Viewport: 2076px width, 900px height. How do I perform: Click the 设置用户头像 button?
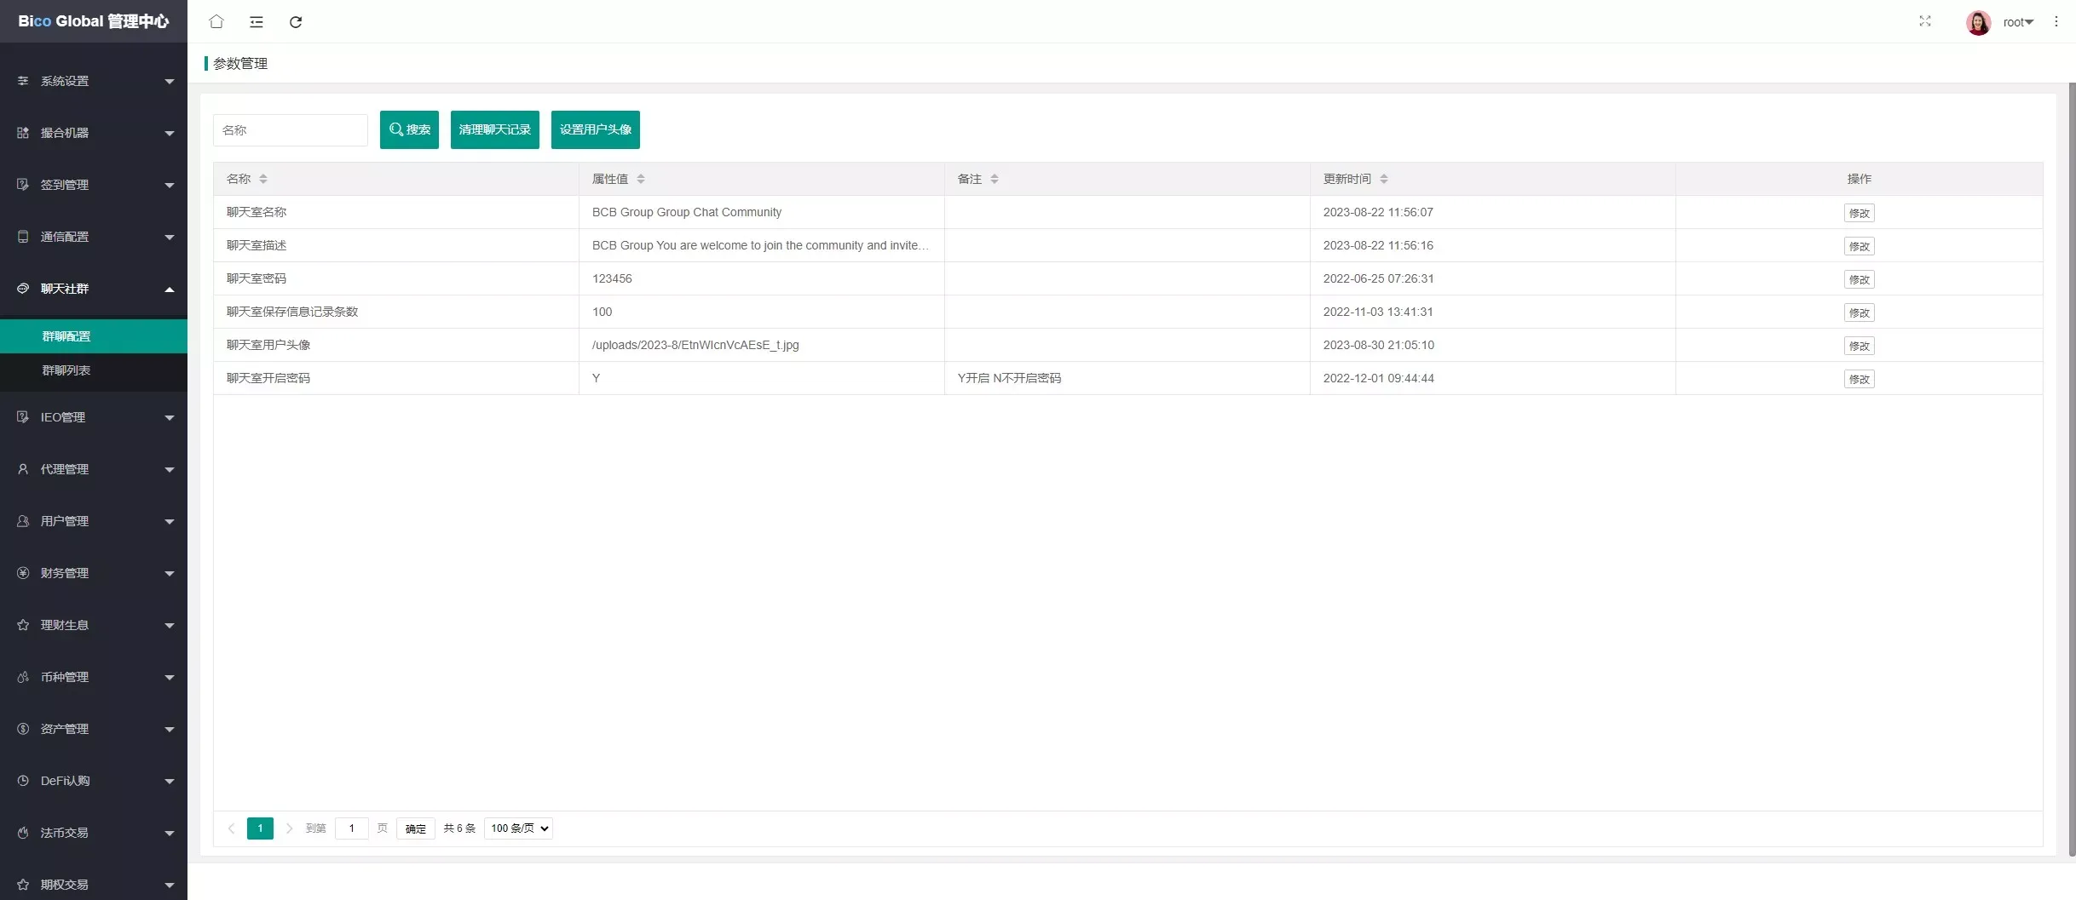pos(596,129)
